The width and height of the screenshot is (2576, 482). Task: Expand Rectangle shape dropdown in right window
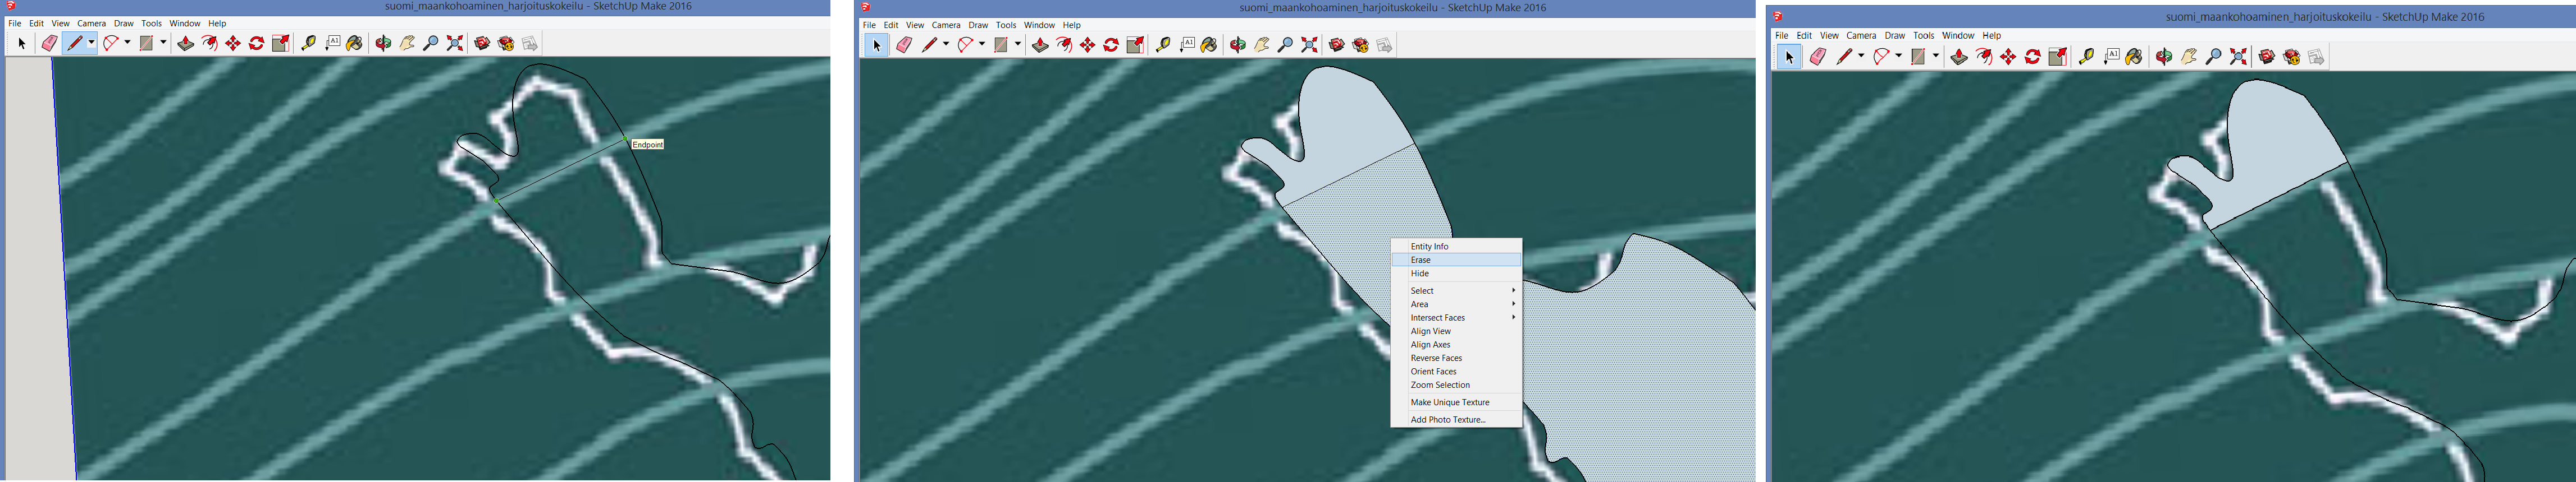click(1936, 57)
